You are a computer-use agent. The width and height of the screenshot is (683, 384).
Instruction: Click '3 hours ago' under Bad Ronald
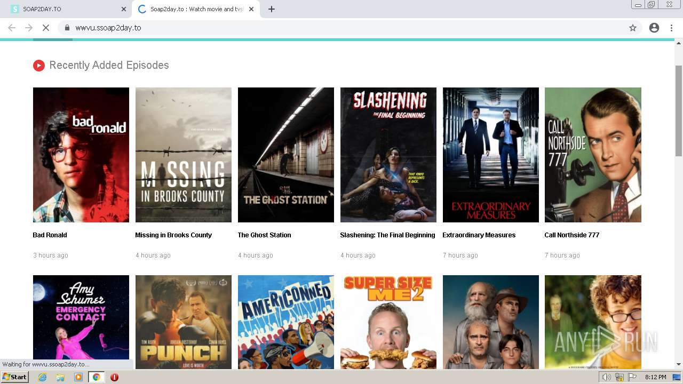51,255
